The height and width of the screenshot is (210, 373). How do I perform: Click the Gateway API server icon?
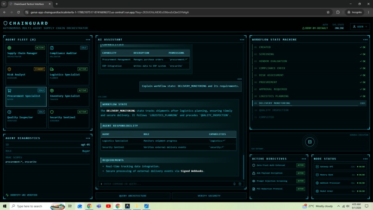tap(317, 166)
